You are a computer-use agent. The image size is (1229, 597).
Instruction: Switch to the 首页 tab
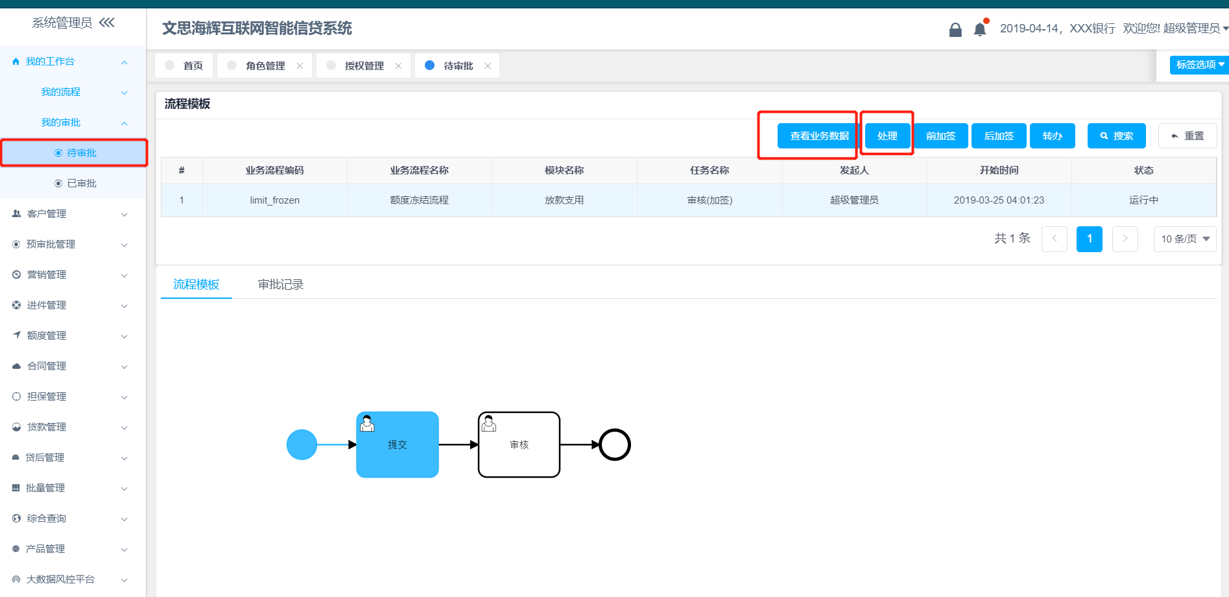click(x=193, y=66)
